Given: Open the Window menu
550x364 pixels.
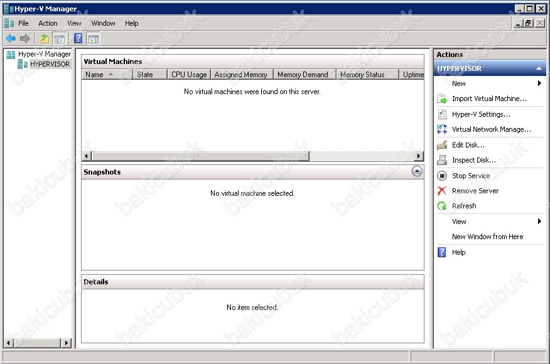Looking at the screenshot, I should click(x=103, y=23).
